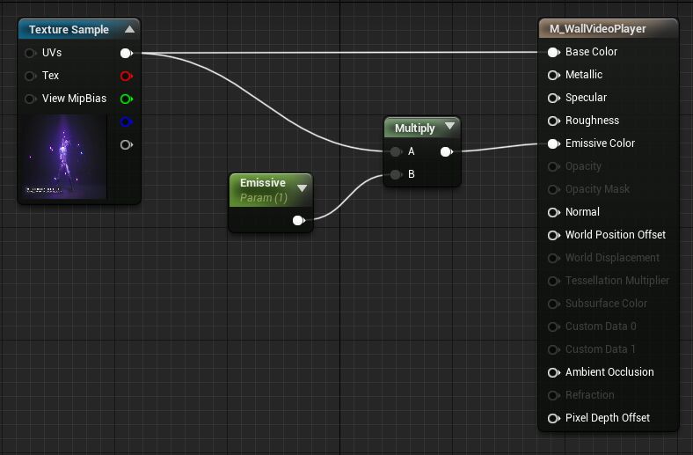Expand the Emissive Param node arrow

(303, 188)
